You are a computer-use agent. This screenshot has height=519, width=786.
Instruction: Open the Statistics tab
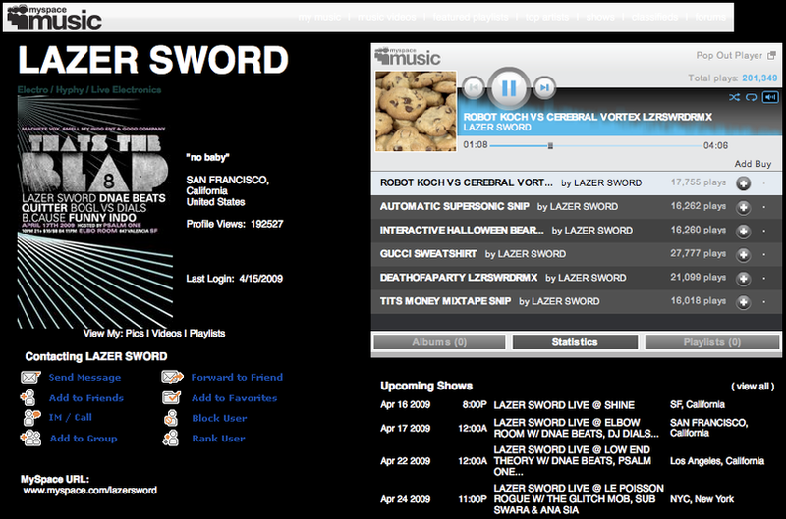tap(575, 342)
